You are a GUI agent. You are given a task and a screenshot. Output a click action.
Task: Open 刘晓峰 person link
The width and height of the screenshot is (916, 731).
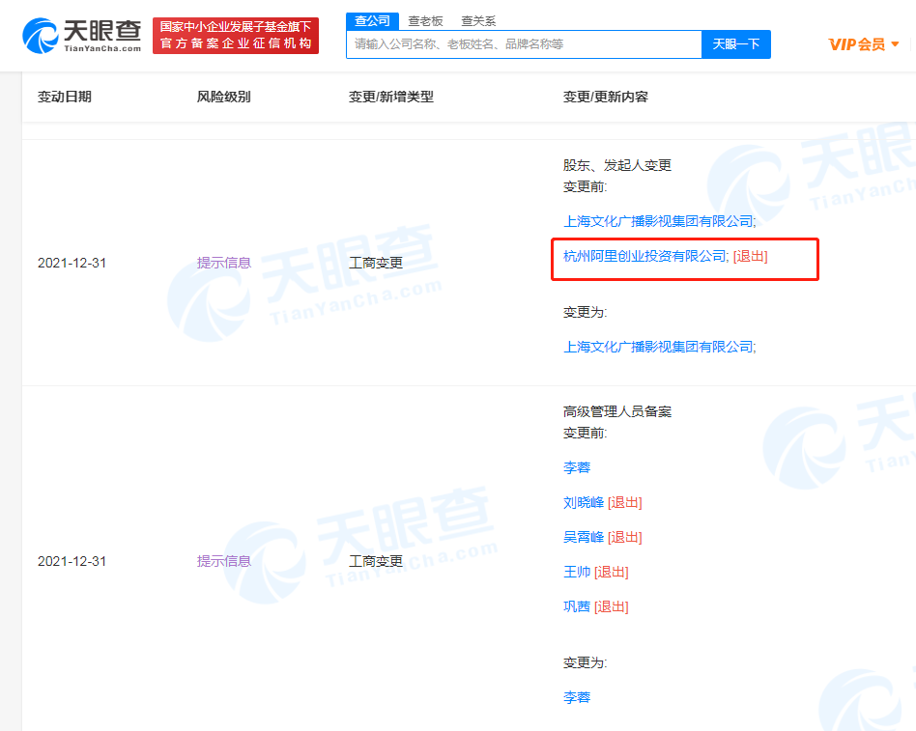coord(584,503)
